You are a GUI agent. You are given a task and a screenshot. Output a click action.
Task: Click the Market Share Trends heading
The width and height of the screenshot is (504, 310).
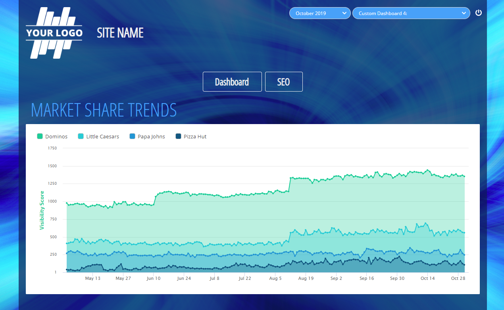(104, 110)
